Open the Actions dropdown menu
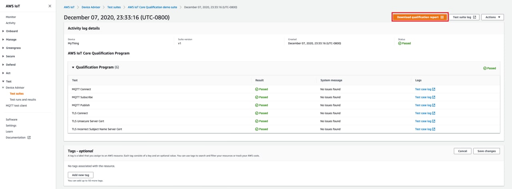The width and height of the screenshot is (512, 189). tap(492, 17)
